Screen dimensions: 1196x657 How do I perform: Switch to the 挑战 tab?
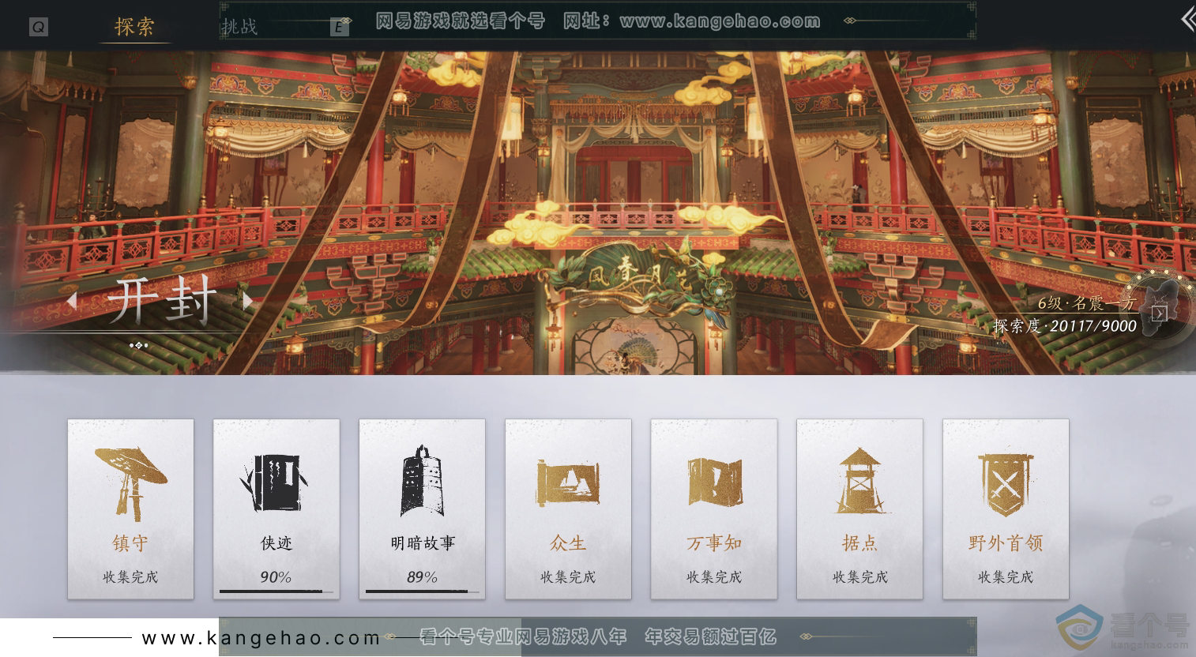coord(239,27)
